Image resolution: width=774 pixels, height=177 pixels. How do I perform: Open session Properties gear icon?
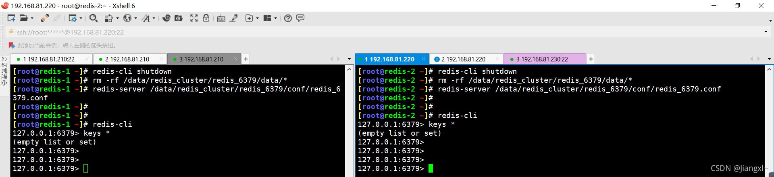click(73, 18)
